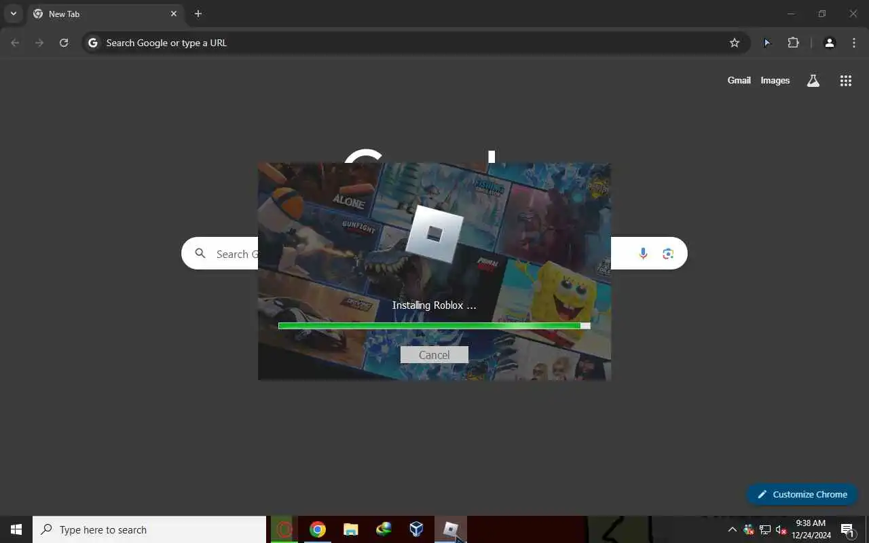This screenshot has height=543, width=869.
Task: Bookmark this tab with the star
Action: pos(734,43)
